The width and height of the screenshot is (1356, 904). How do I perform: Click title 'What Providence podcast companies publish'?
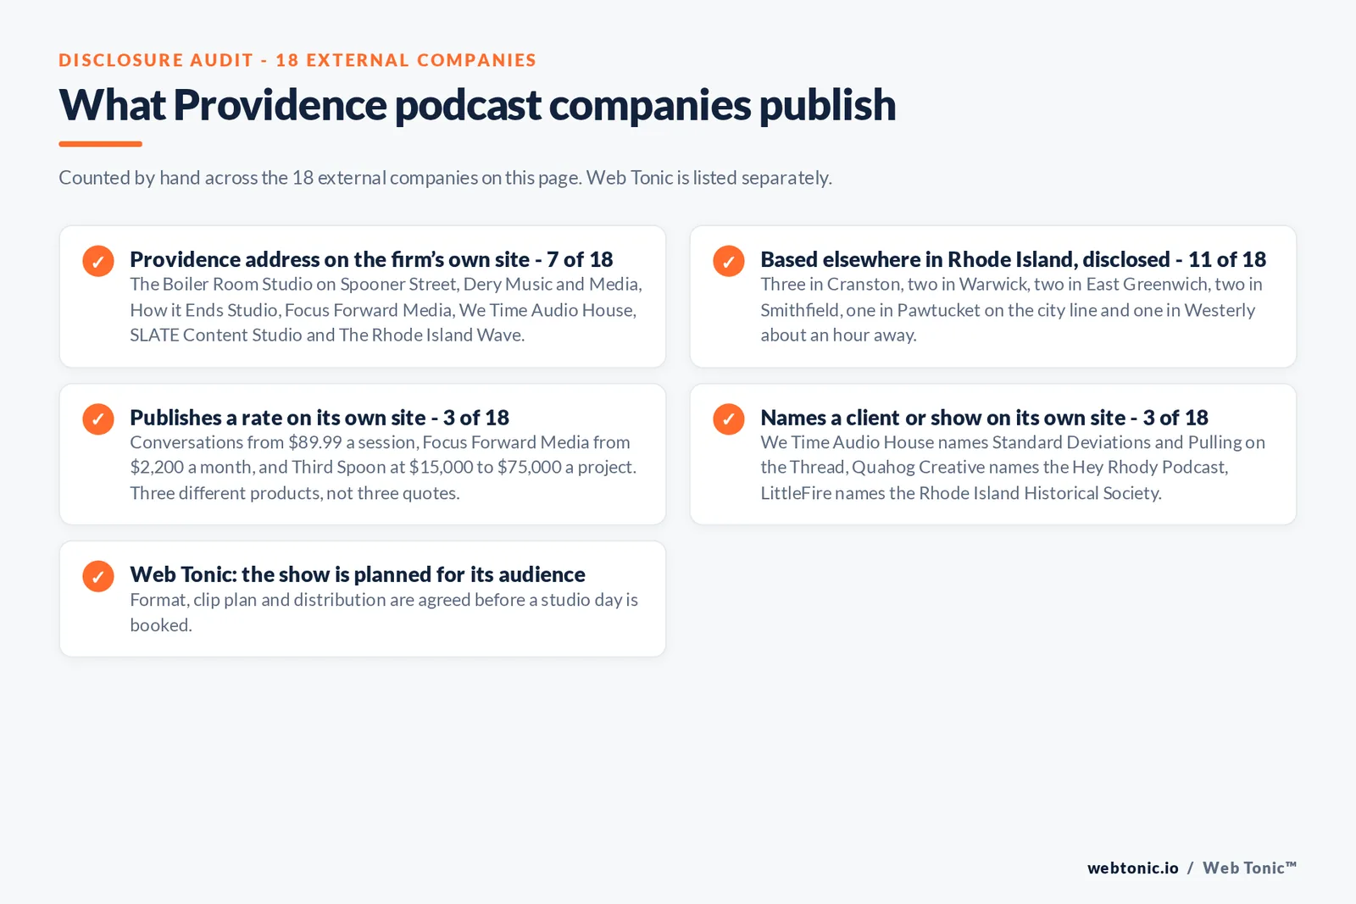pyautogui.click(x=477, y=105)
